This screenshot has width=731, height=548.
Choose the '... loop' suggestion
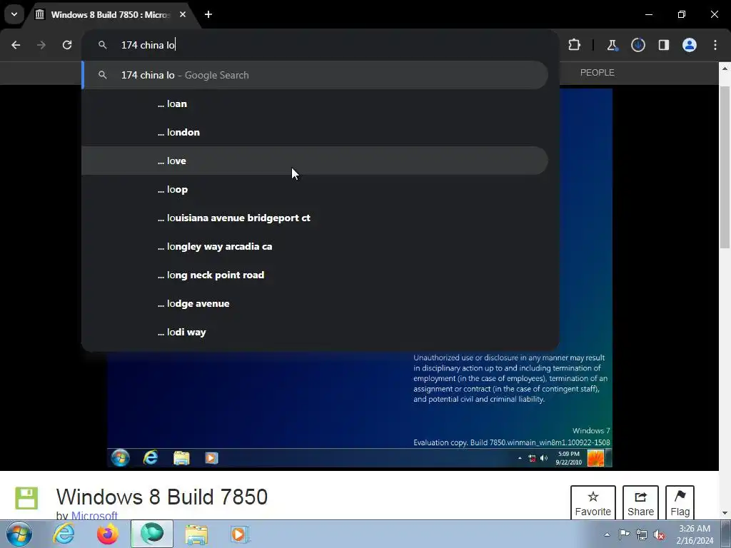[x=315, y=189]
